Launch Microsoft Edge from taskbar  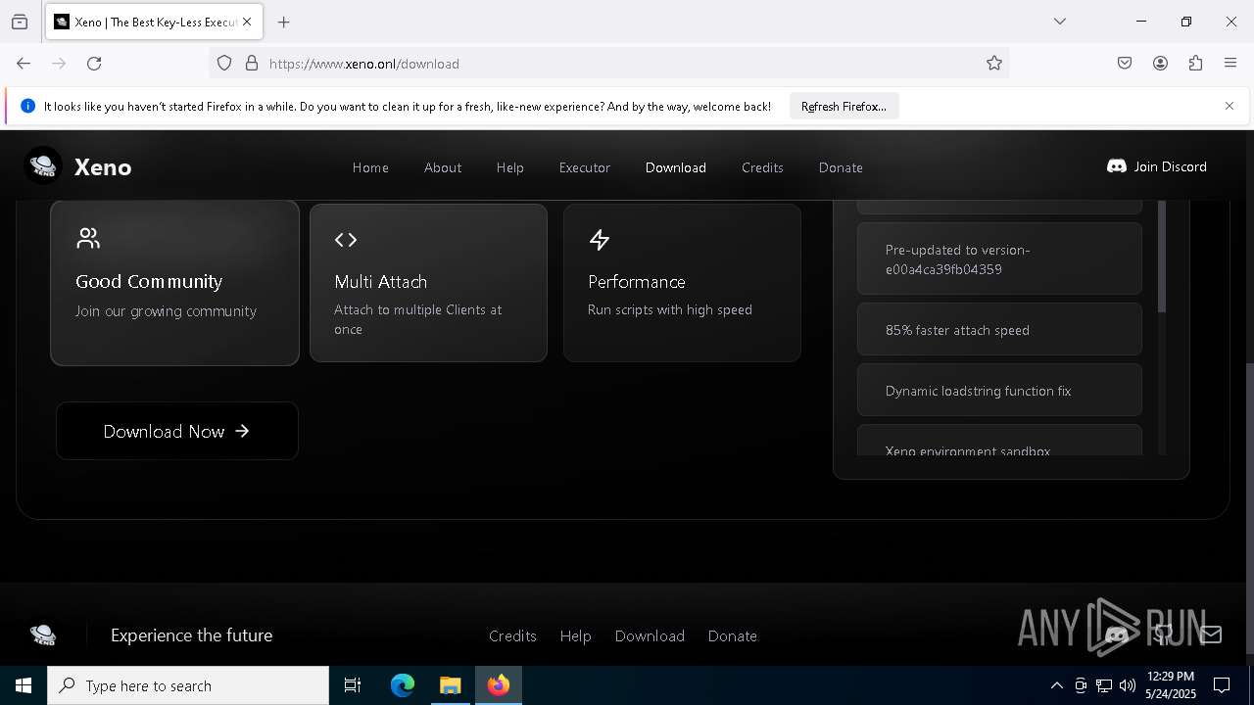coord(403,685)
